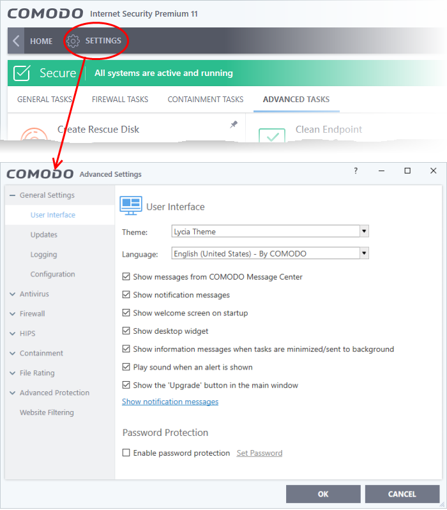The height and width of the screenshot is (510, 447).
Task: Open the Clean Endpoint task
Action: [x=329, y=130]
